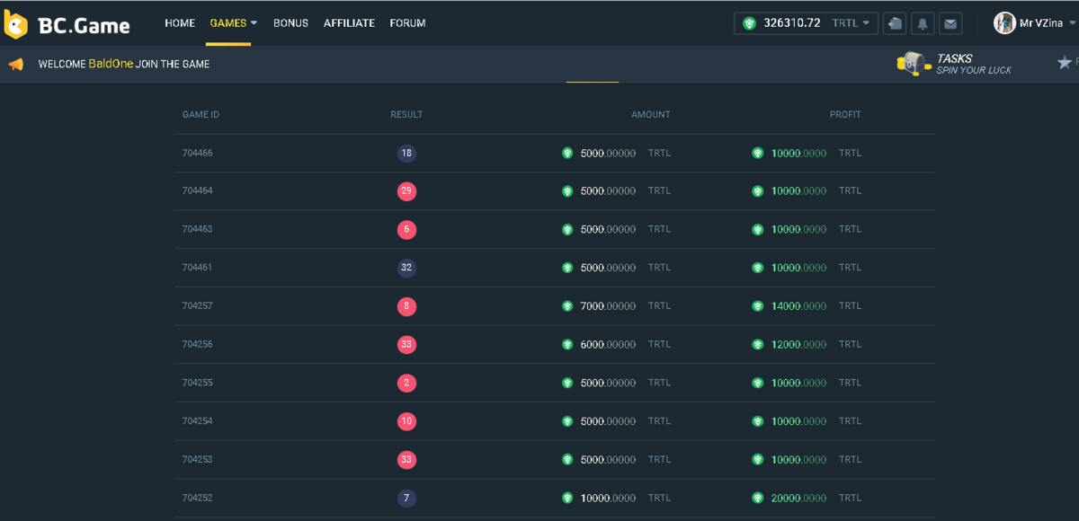Open the notifications bell

click(x=922, y=23)
